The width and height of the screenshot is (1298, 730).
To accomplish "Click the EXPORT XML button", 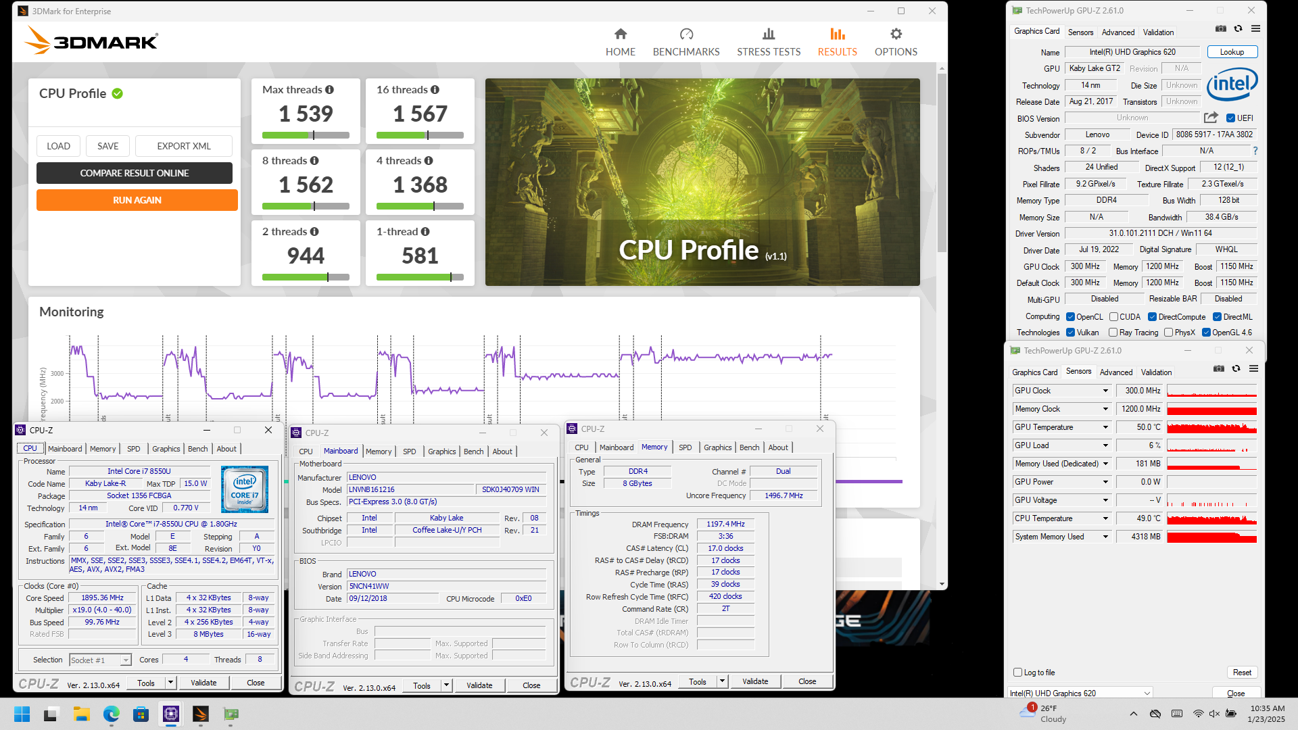I will (x=184, y=146).
